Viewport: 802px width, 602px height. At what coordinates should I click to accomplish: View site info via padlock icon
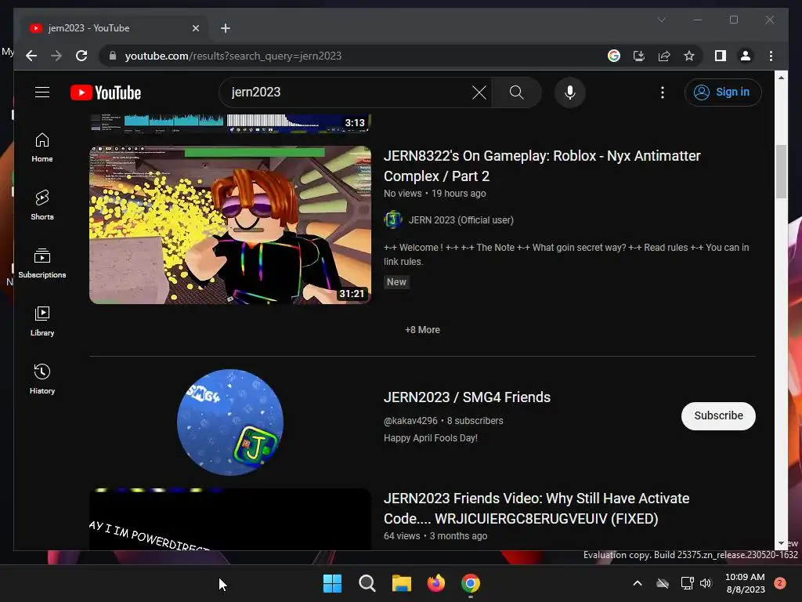pyautogui.click(x=113, y=56)
